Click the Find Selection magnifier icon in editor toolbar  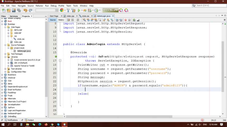tap(84, 20)
